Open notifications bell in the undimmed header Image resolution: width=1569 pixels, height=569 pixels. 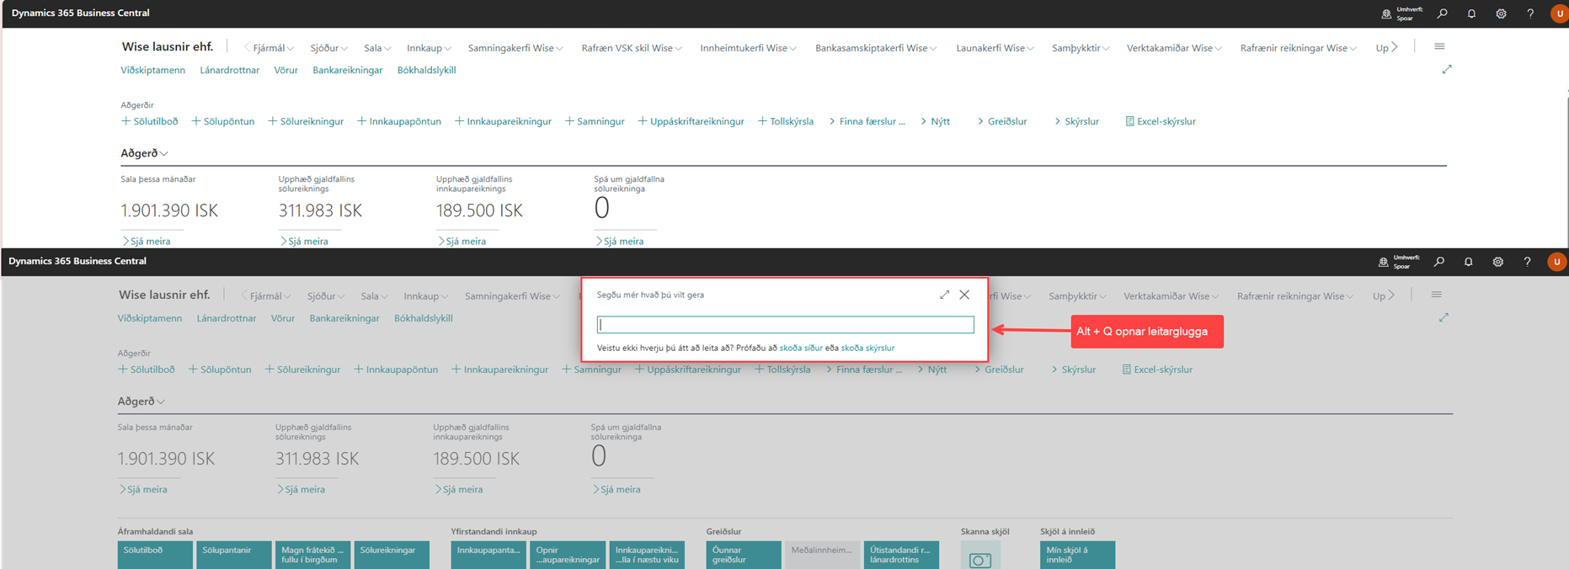tap(1471, 13)
